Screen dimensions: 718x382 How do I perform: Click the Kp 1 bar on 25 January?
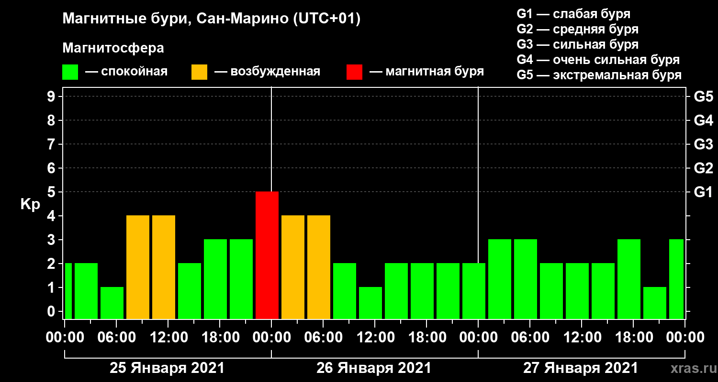click(112, 303)
